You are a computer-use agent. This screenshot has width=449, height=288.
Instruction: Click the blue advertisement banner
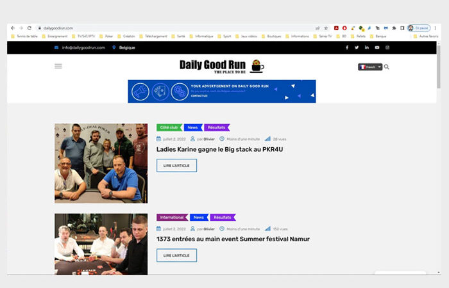(222, 92)
